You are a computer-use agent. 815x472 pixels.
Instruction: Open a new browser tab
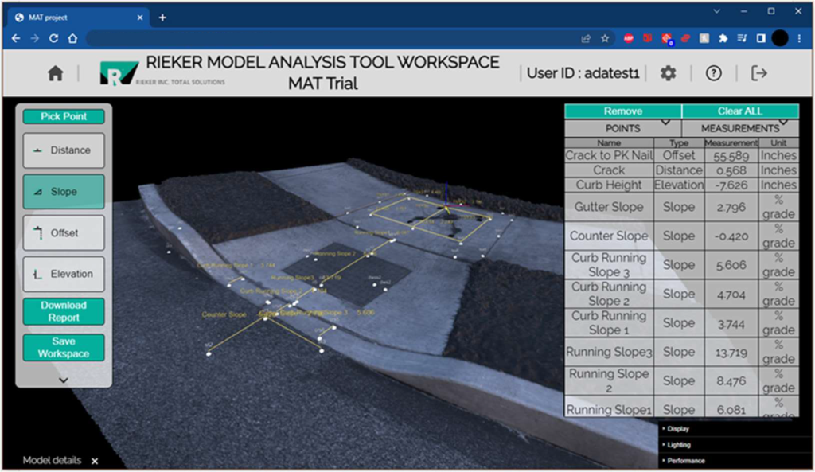coord(162,18)
